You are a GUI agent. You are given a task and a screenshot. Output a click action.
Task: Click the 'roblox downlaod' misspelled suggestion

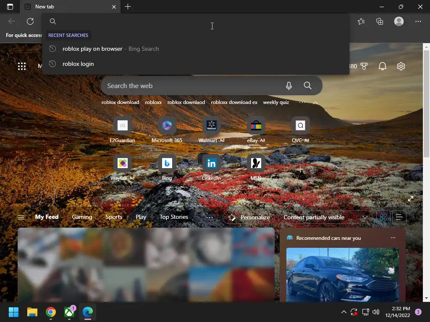[186, 102]
